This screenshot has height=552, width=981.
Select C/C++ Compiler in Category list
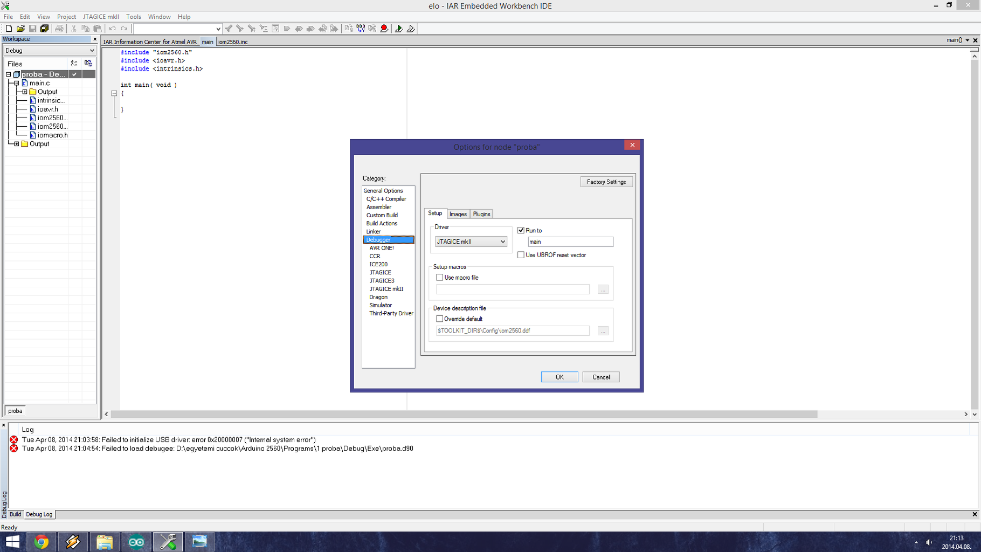point(386,199)
